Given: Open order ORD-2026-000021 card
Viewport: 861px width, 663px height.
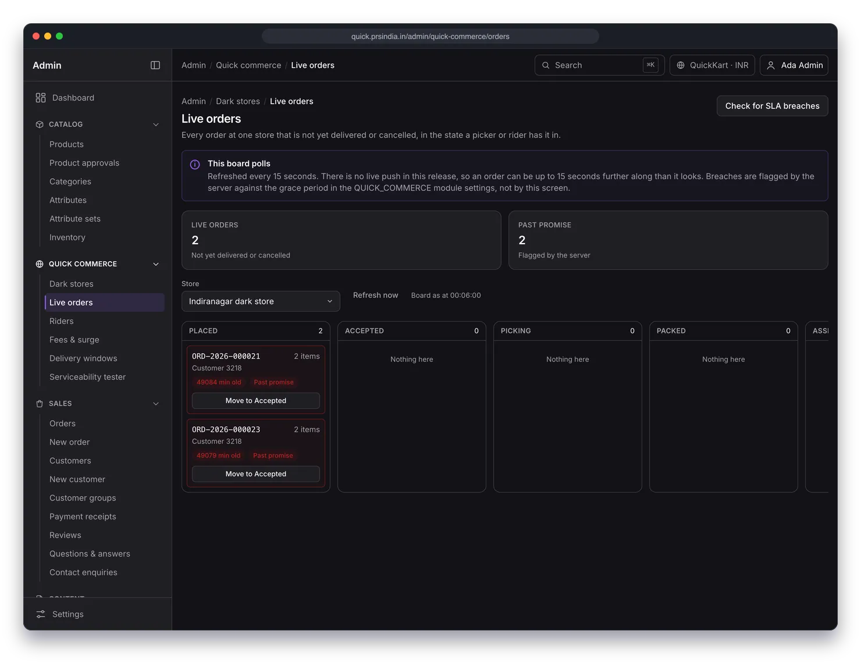Looking at the screenshot, I should click(x=256, y=380).
